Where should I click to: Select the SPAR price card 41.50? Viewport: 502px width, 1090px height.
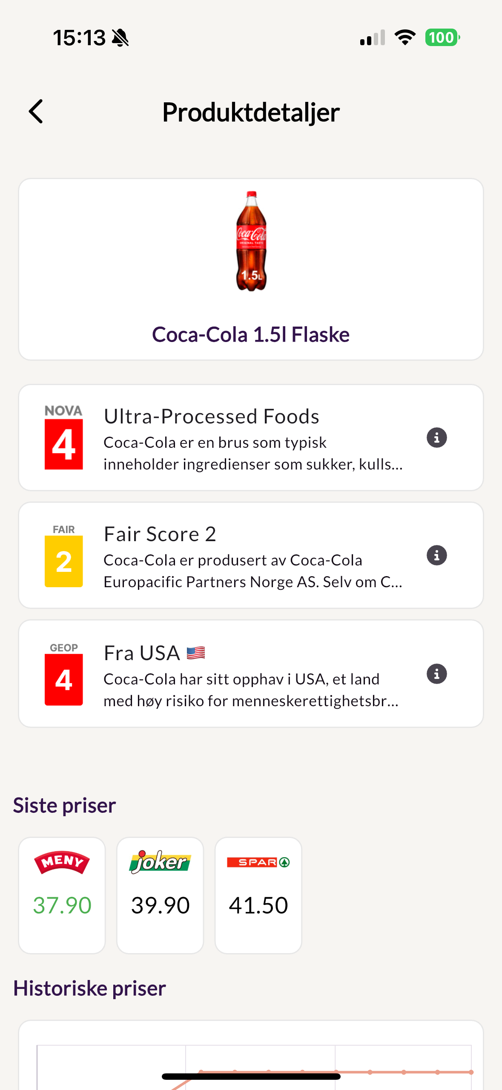258,895
